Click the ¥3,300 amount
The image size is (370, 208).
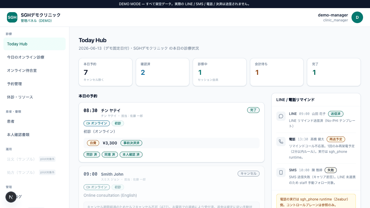pyautogui.click(x=110, y=143)
